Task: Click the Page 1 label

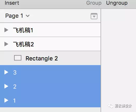Action: [x=14, y=16]
